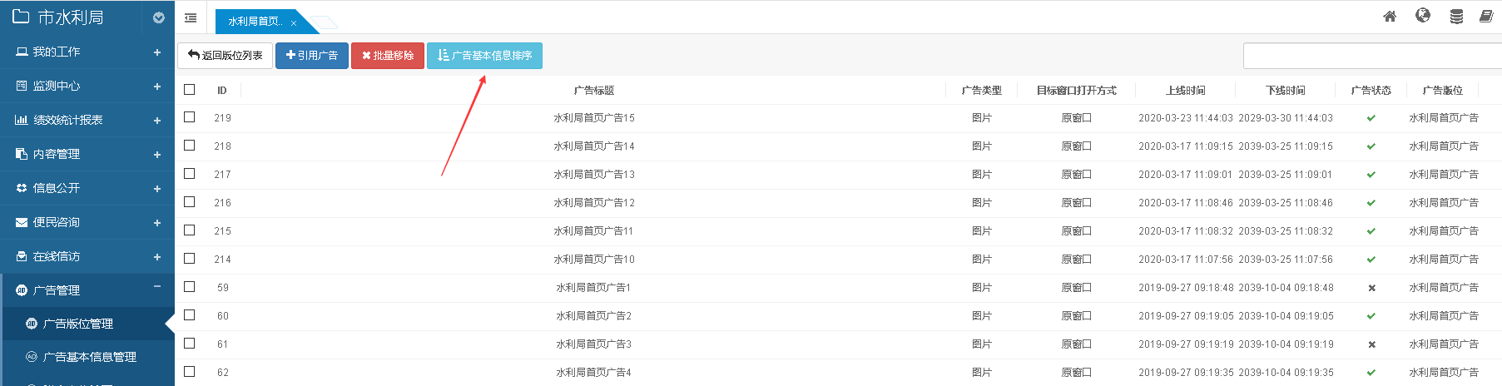
Task: Click the book icon at top right
Action: [1485, 17]
